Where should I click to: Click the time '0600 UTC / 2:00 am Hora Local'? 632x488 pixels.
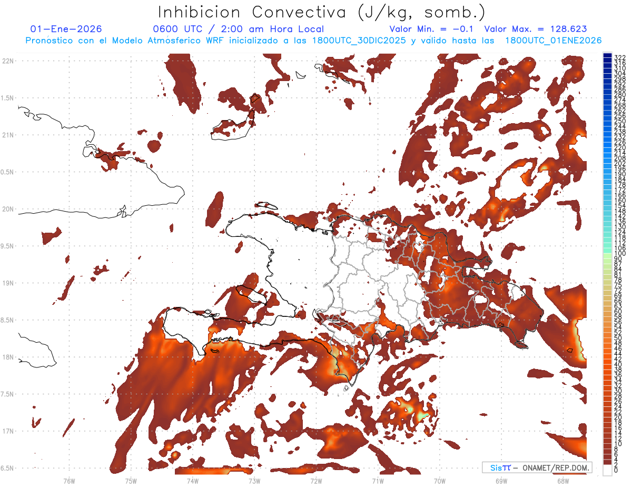click(x=239, y=29)
